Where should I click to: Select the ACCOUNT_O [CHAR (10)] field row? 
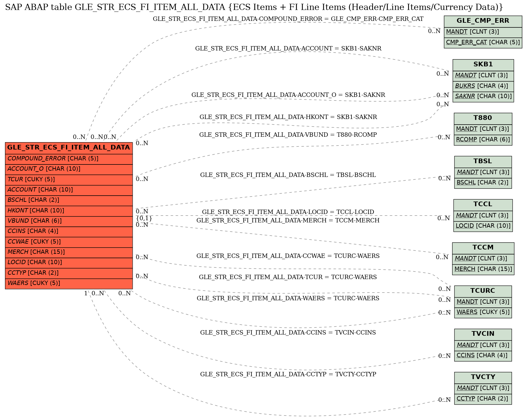(69, 169)
